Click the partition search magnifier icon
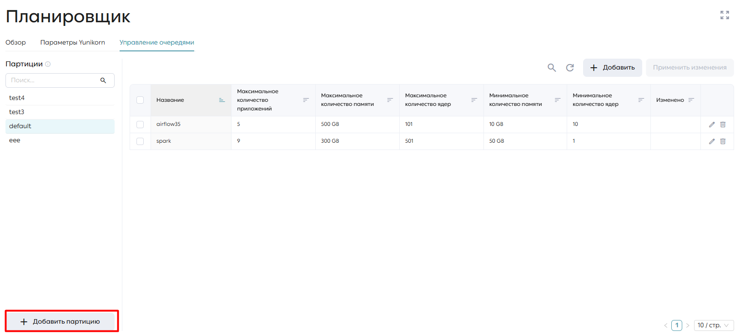Viewport: 740px width, 335px height. pyautogui.click(x=103, y=80)
